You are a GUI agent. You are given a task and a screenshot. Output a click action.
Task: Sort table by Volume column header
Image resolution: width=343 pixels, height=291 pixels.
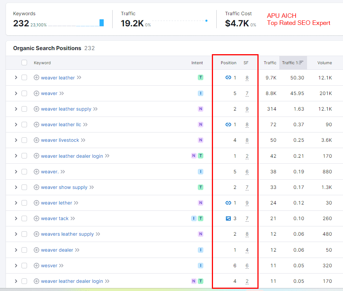click(x=324, y=63)
